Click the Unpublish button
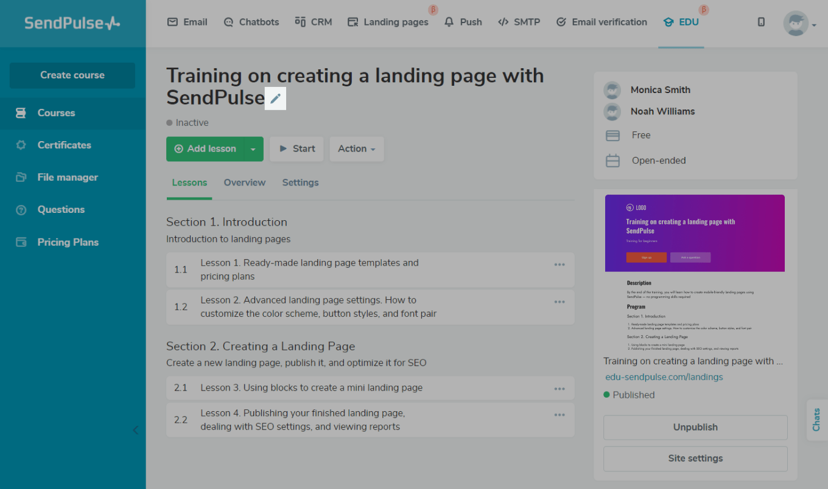 click(x=695, y=428)
